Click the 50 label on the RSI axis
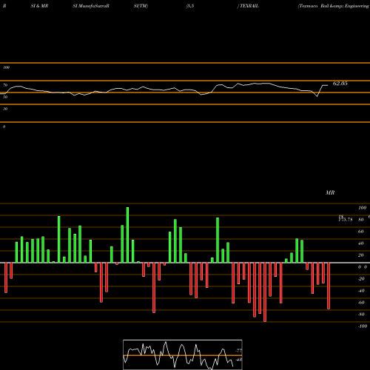The width and height of the screenshot is (370, 370). coord(5,97)
